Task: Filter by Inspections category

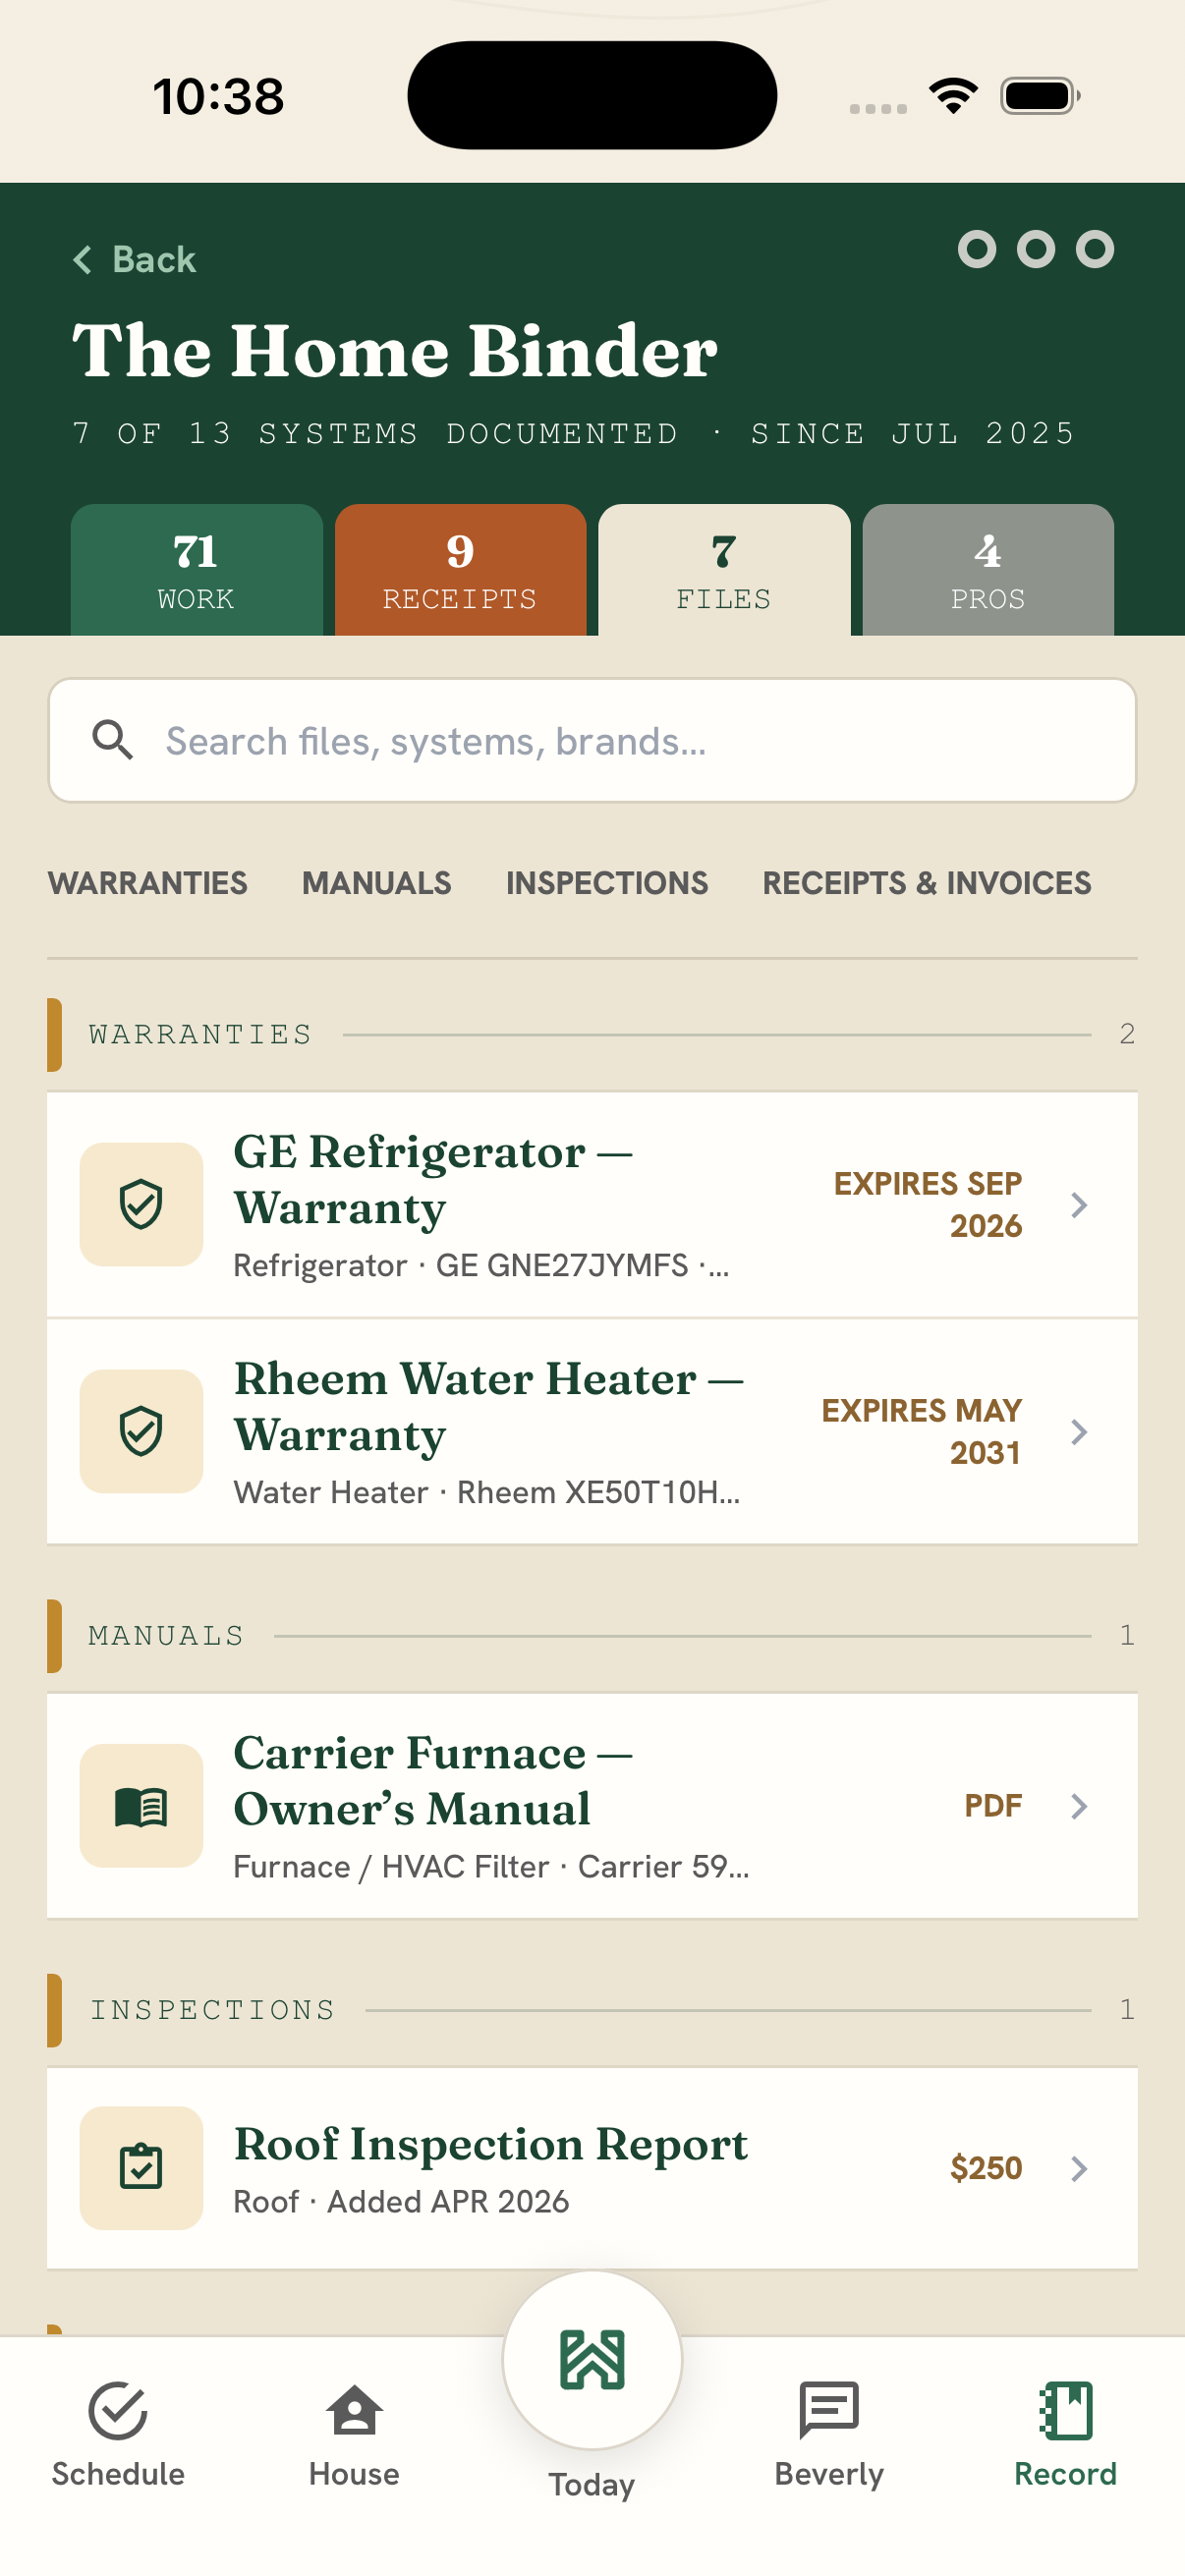Action: (x=607, y=883)
